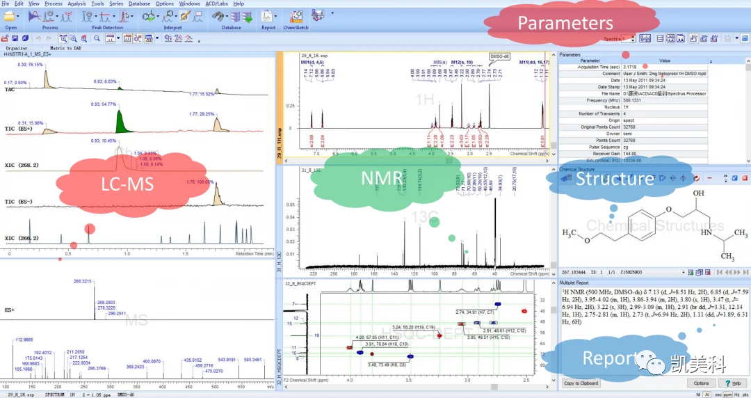The width and height of the screenshot is (751, 398).
Task: Click the first zoom-in magnifier in second toolbar
Action: pyautogui.click(x=63, y=38)
